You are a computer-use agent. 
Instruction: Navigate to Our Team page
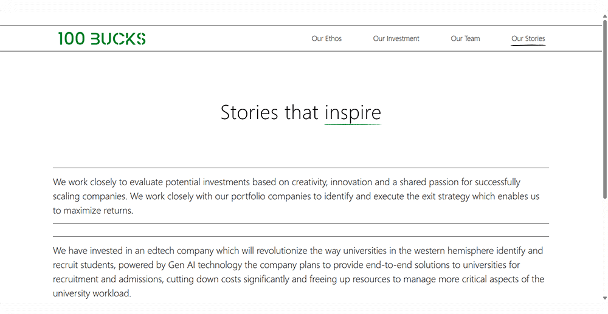pos(465,39)
